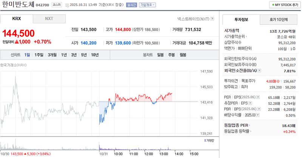This screenshot has width=302, height=158.
Task: Click the 저가 value 139,600
Action: pos(123,43)
